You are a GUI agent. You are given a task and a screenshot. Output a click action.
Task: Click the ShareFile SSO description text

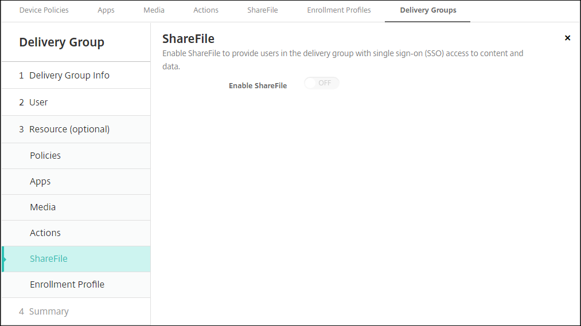pos(343,60)
